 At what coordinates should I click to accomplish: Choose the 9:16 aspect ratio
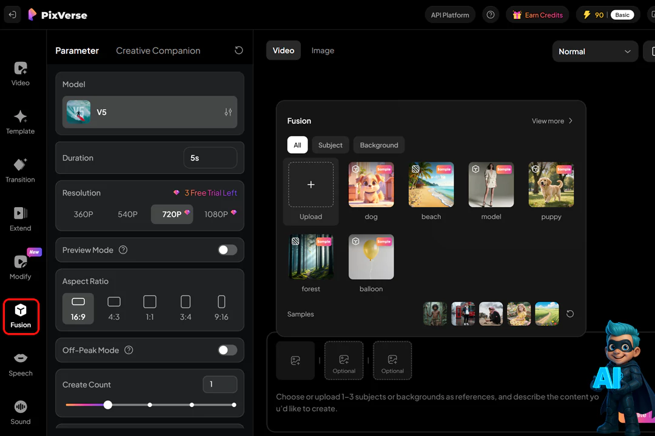tap(221, 308)
